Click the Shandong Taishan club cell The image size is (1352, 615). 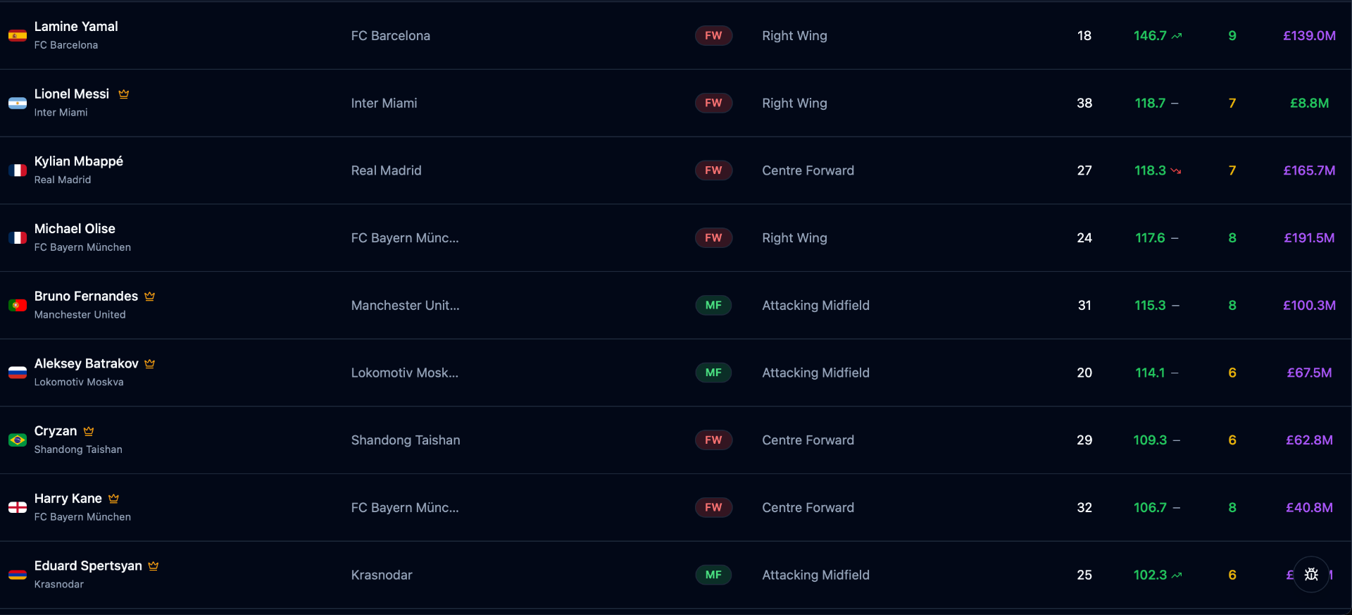pos(406,440)
